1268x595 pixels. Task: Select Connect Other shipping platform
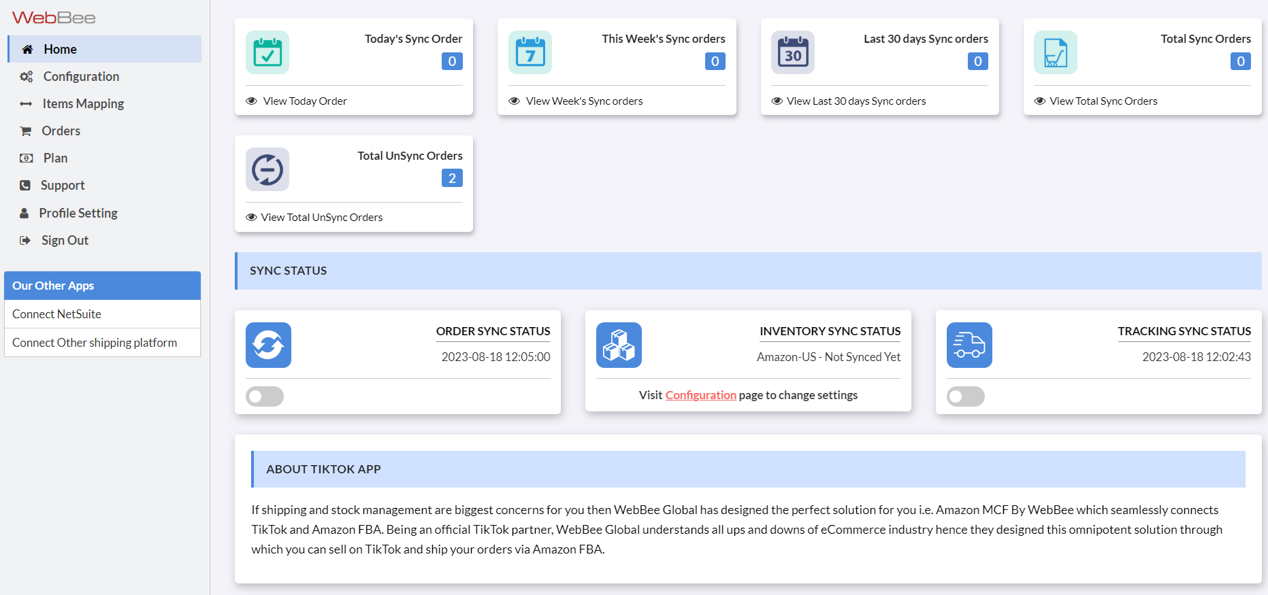95,343
